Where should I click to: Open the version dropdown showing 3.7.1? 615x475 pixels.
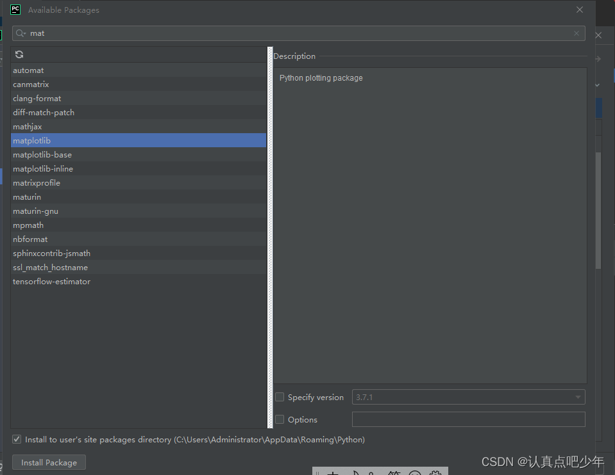[x=578, y=397]
